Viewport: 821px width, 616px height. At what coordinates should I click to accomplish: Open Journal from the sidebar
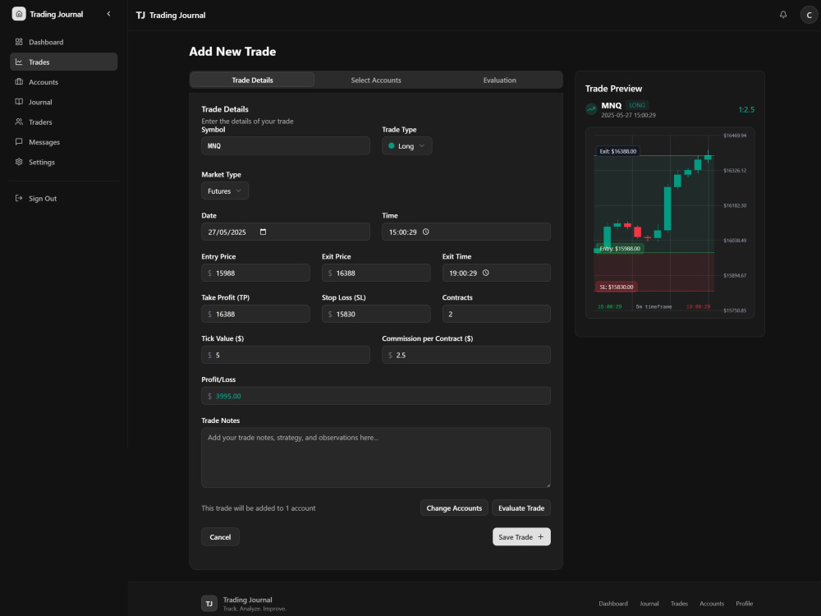[x=63, y=102]
